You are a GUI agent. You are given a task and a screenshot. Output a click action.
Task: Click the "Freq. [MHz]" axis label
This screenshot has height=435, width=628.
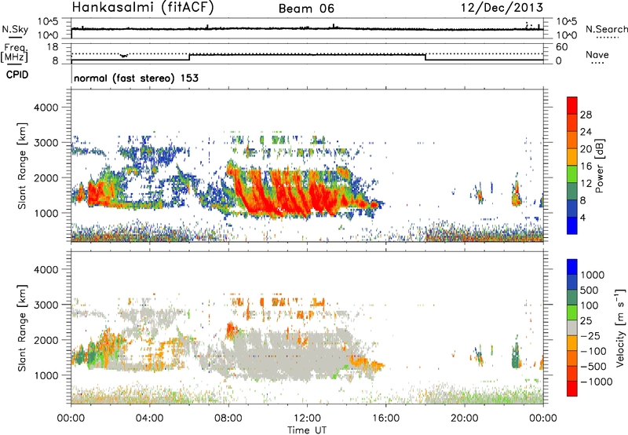pos(14,53)
